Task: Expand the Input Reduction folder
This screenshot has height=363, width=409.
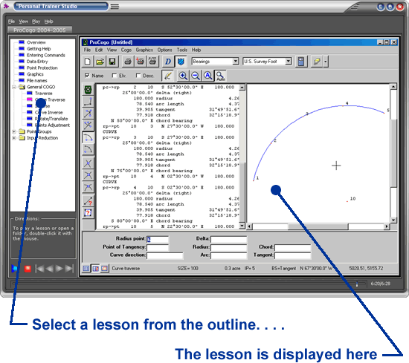Action: coord(14,138)
